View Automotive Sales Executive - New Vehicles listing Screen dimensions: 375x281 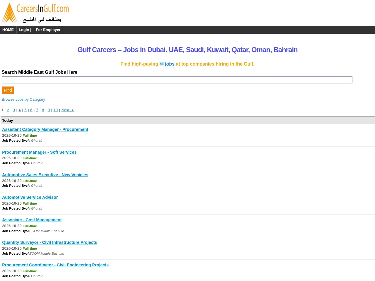point(45,175)
